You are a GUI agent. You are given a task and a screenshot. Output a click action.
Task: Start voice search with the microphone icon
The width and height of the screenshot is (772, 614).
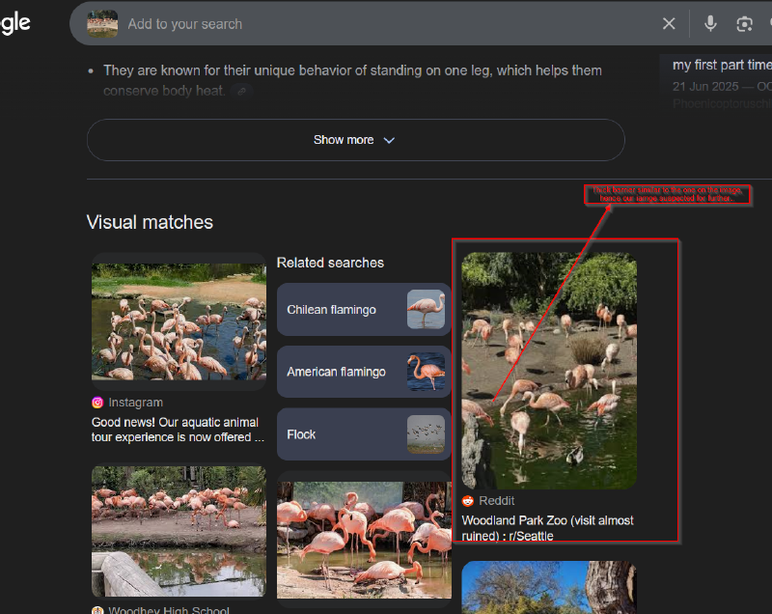click(x=710, y=23)
